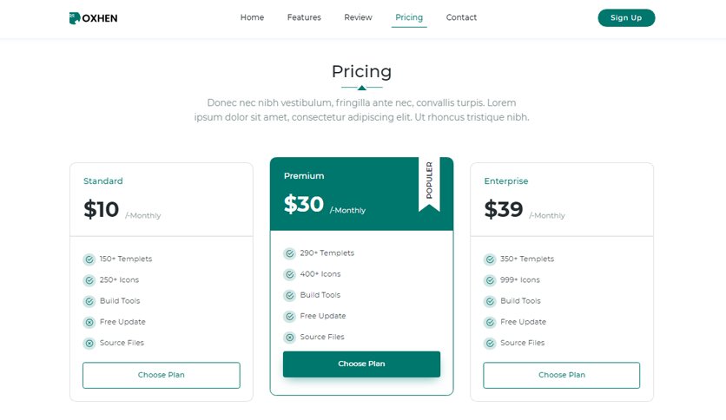Open the Review navigation item
This screenshot has width=726, height=420.
coord(358,17)
